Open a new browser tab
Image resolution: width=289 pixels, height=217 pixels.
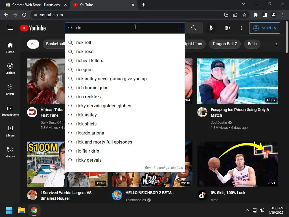(x=144, y=5)
